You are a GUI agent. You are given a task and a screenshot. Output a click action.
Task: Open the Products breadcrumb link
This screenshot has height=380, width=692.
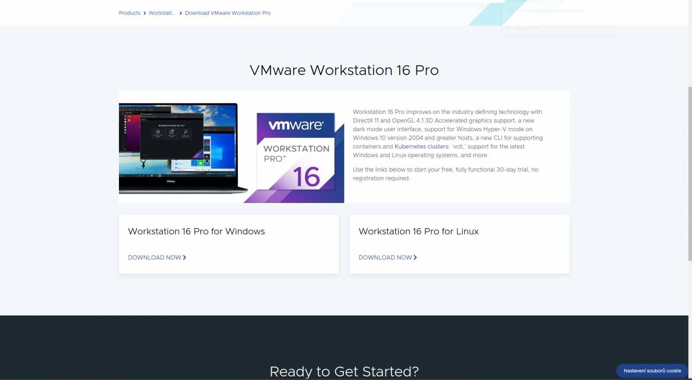(129, 13)
